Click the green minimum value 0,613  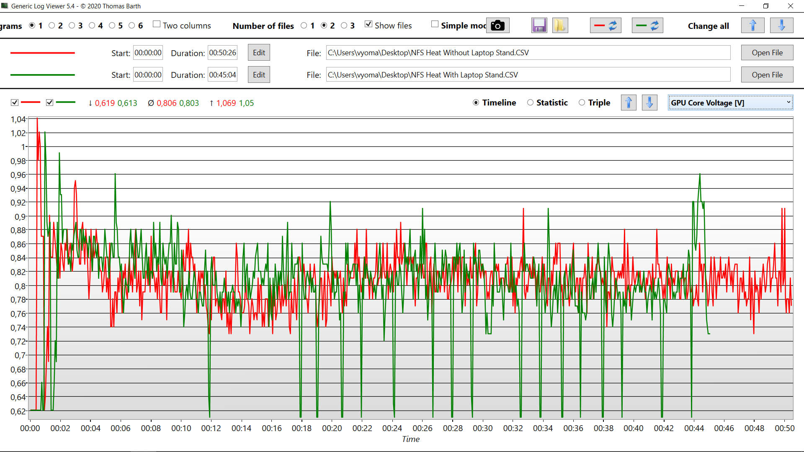pos(127,103)
